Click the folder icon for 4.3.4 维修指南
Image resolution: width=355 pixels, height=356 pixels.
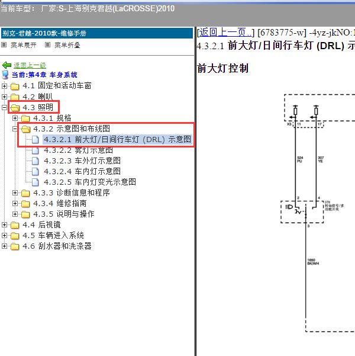(25, 204)
